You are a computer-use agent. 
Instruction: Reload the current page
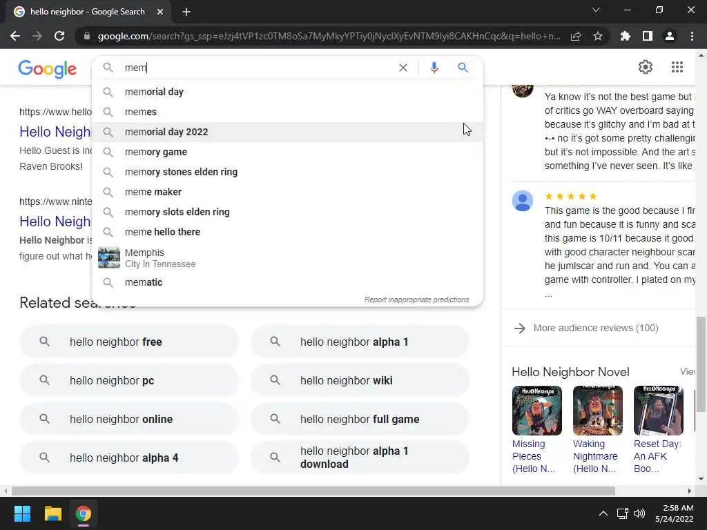click(59, 36)
